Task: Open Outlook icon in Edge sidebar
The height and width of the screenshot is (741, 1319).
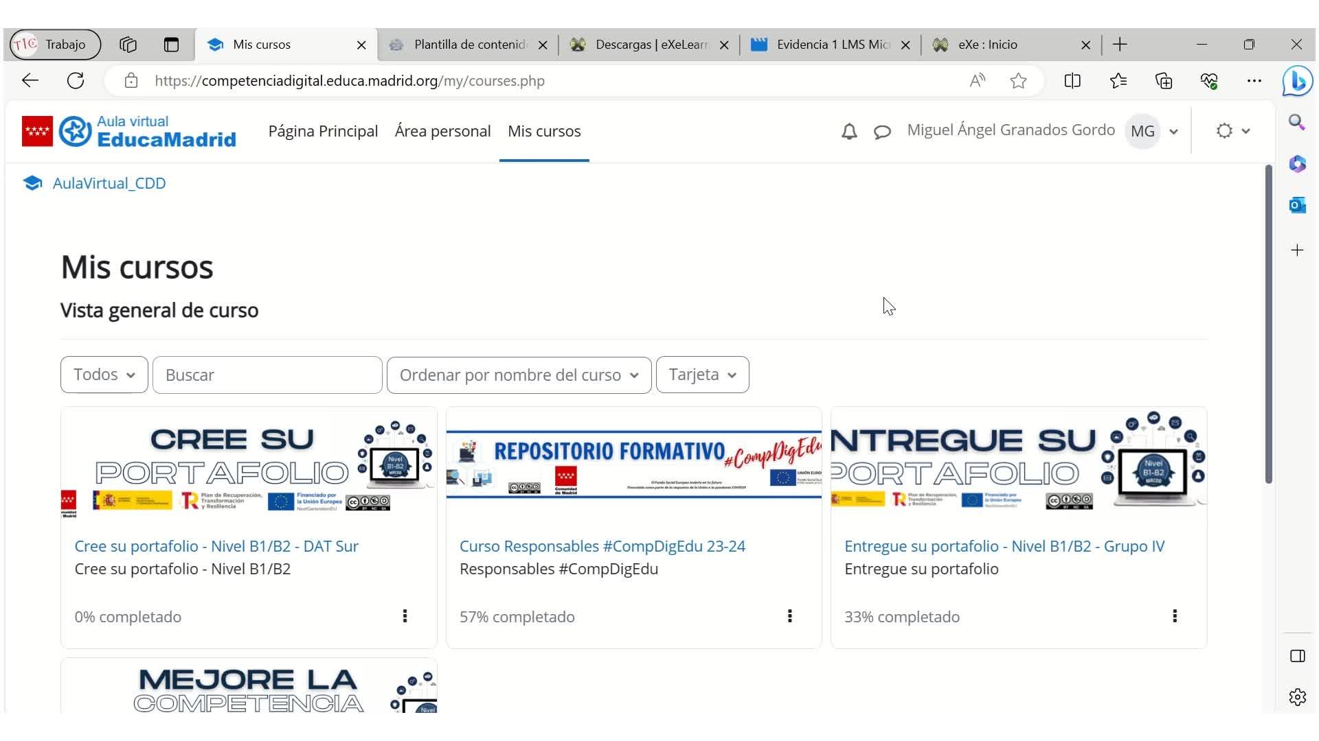Action: pyautogui.click(x=1297, y=204)
